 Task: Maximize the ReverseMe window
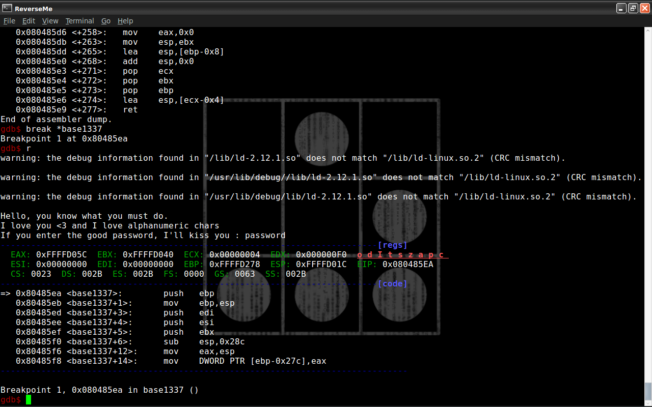click(x=633, y=8)
